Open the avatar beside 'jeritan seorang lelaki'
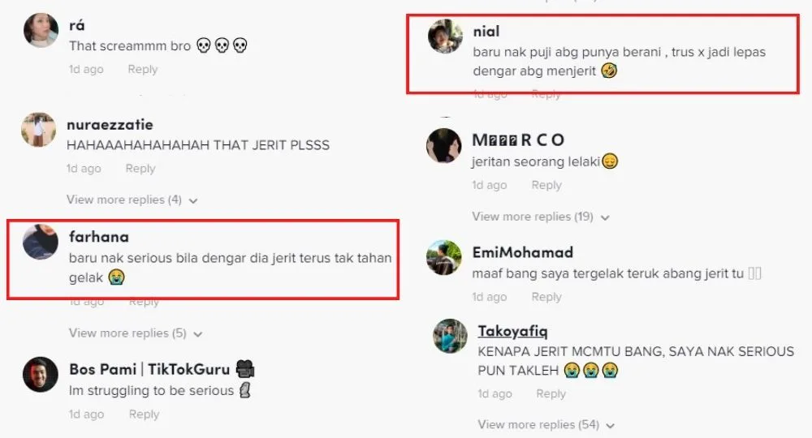The image size is (812, 438). click(x=444, y=145)
